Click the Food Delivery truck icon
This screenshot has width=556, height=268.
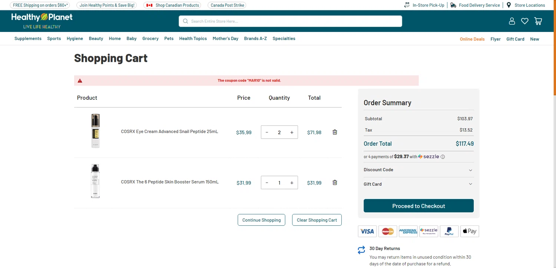(x=453, y=5)
